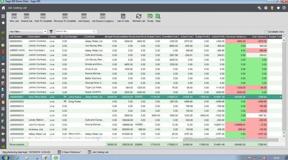This screenshot has width=288, height=160.
Task: Open favourites star in left sidebar
Action: tap(3, 23)
